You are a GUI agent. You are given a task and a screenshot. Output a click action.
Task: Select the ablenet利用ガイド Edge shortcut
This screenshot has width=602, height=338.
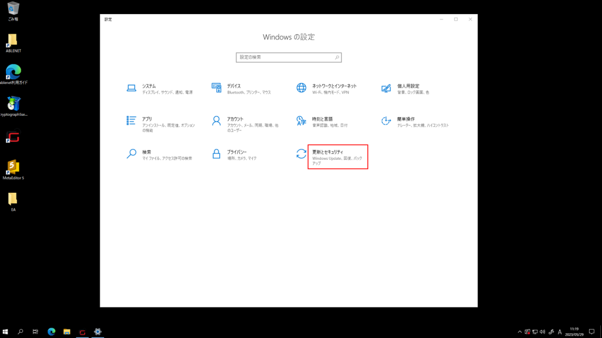(x=14, y=75)
